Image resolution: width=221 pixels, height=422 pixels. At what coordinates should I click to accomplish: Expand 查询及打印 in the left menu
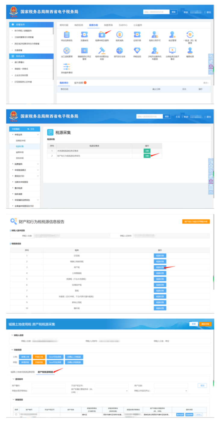pyautogui.click(x=38, y=176)
